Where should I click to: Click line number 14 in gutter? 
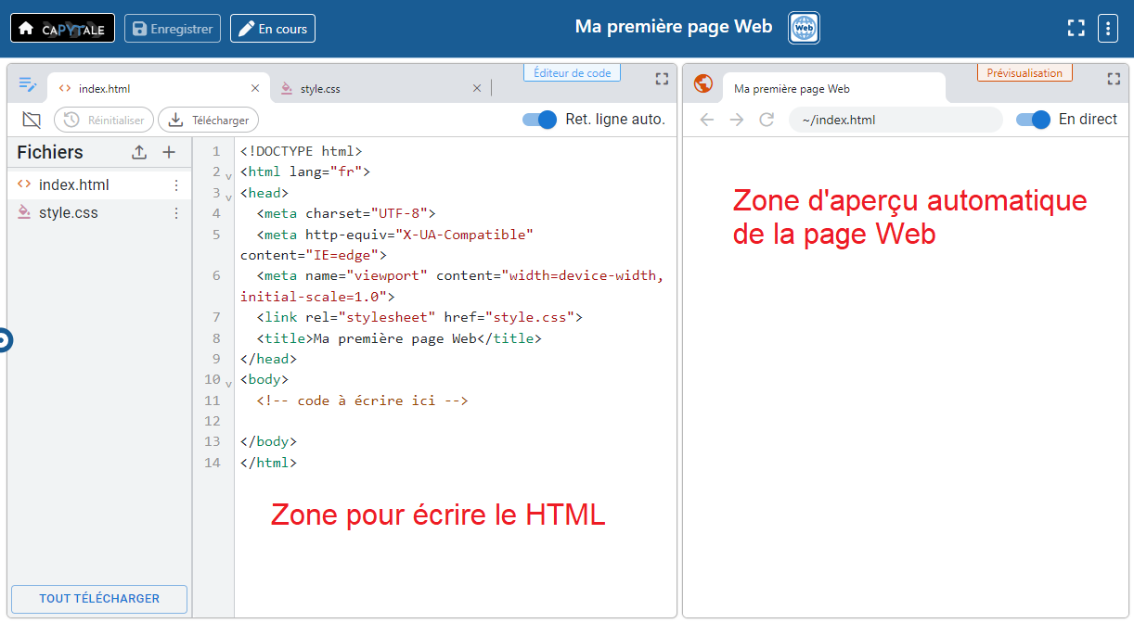(x=213, y=463)
